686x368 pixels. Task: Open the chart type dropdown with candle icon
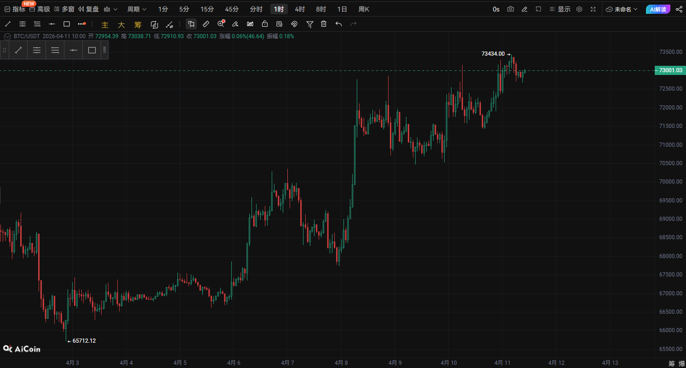pyautogui.click(x=110, y=9)
